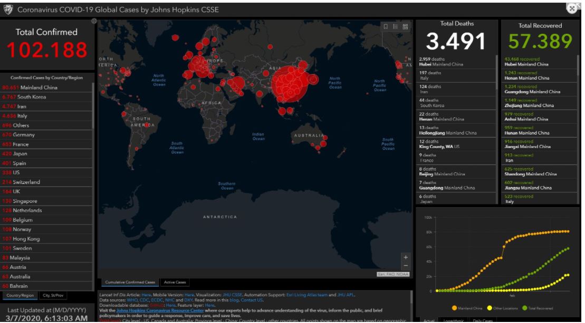Image resolution: width=585 pixels, height=323 pixels.
Task: Open the ECDC data source link
Action: [x=157, y=300]
